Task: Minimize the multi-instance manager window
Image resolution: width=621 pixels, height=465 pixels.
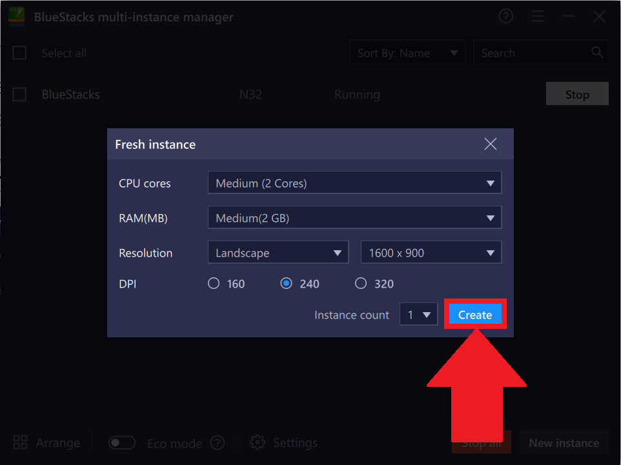Action: [568, 16]
